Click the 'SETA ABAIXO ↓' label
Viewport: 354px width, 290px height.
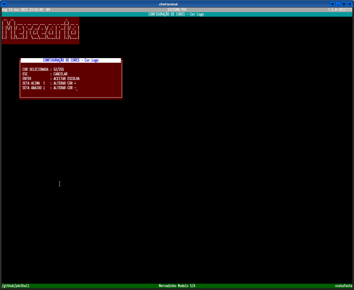pyautogui.click(x=34, y=88)
